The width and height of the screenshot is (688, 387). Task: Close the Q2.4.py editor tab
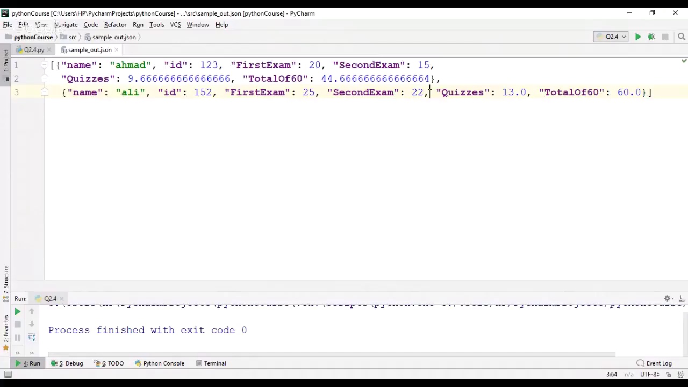pos(49,49)
